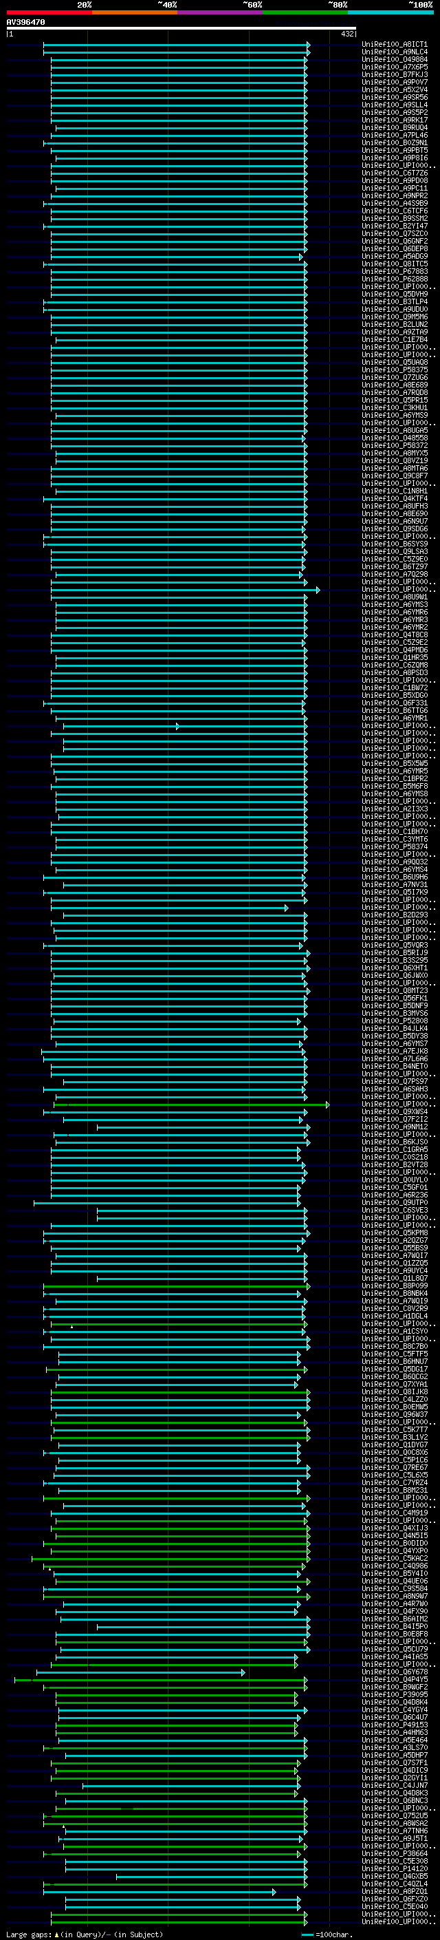The height and width of the screenshot is (1940, 440).
Task: Open hit UniRef100_P62888
Action: (395, 279)
